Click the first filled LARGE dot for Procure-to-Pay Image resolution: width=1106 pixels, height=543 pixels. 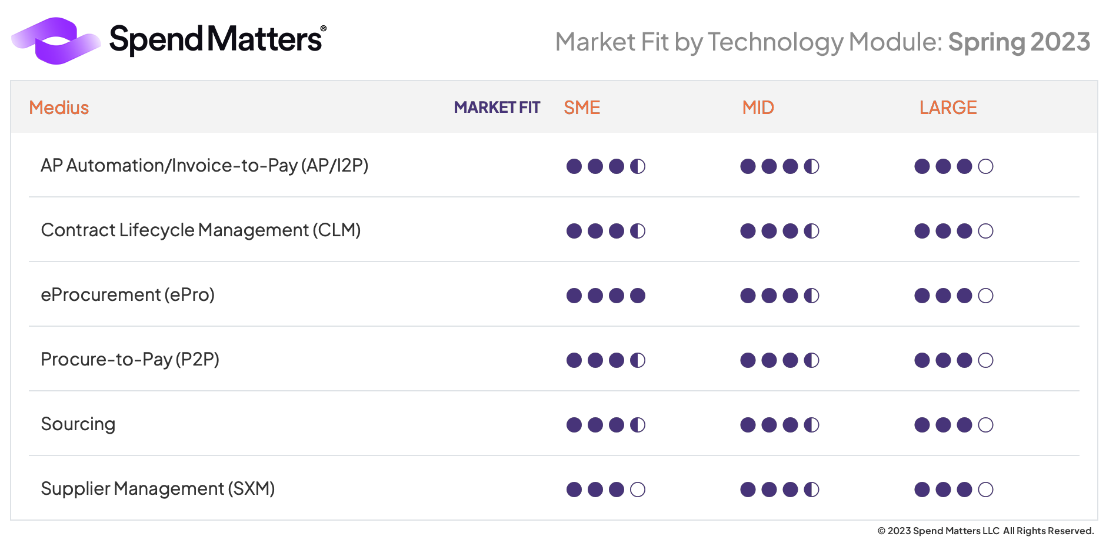pyautogui.click(x=922, y=360)
